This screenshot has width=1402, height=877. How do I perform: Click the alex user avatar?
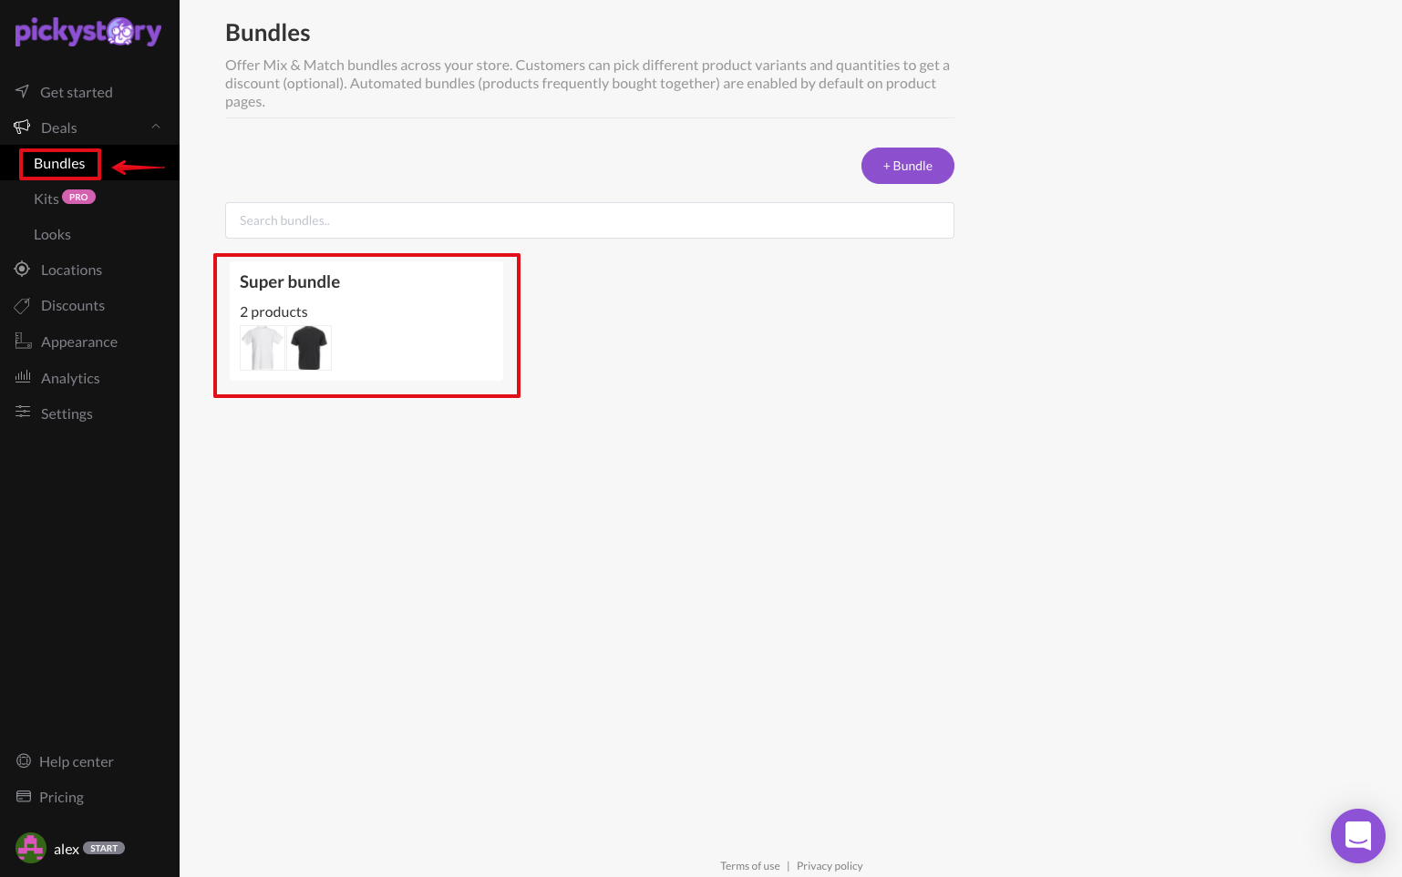click(x=31, y=848)
